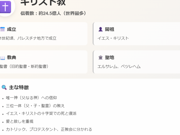Click the 聖地 card heading
Viewport: 180px width, 135px height.
click(x=110, y=57)
